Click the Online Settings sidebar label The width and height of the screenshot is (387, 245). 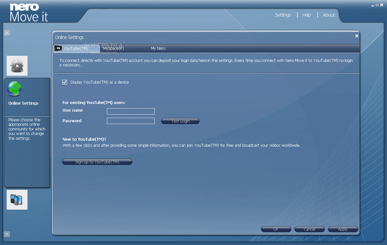[23, 103]
